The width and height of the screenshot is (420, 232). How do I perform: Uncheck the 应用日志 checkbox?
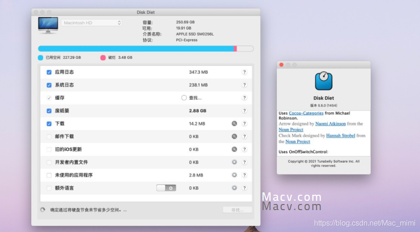coord(49,72)
